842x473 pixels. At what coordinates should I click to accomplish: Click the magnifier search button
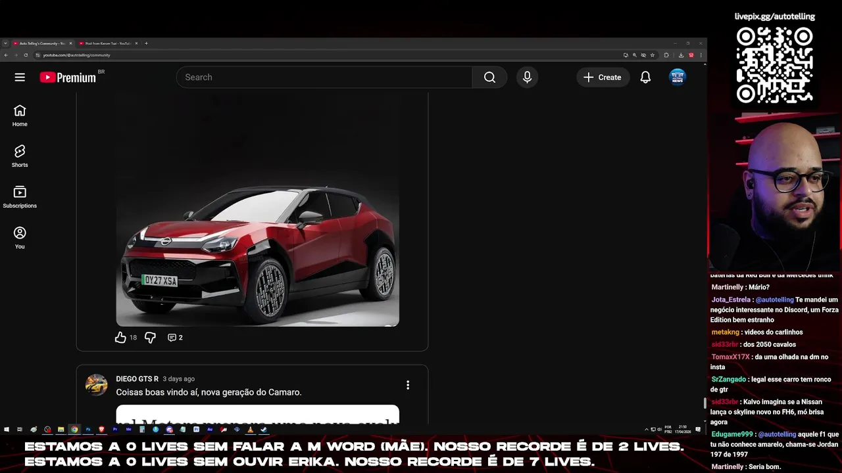point(489,77)
